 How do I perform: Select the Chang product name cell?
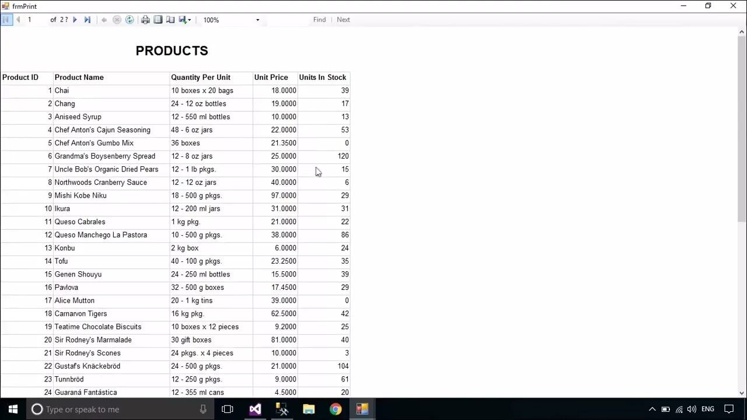click(111, 104)
